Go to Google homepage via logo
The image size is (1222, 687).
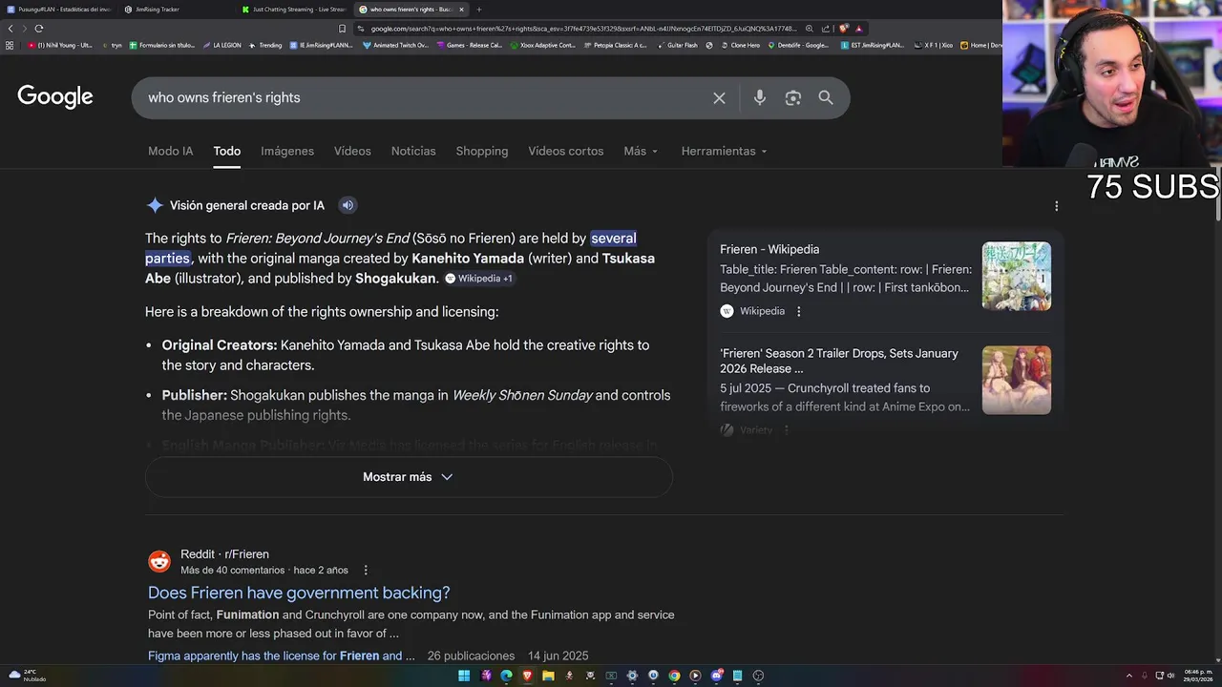(x=55, y=97)
